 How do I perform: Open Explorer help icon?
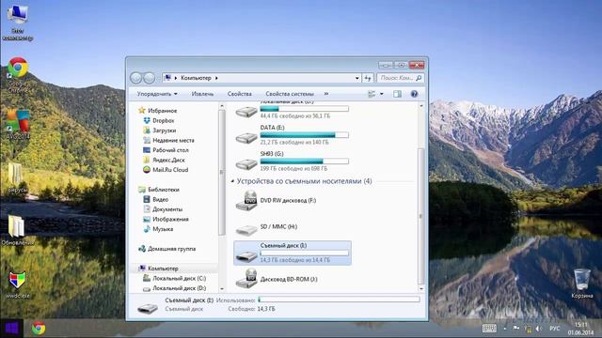(x=414, y=94)
